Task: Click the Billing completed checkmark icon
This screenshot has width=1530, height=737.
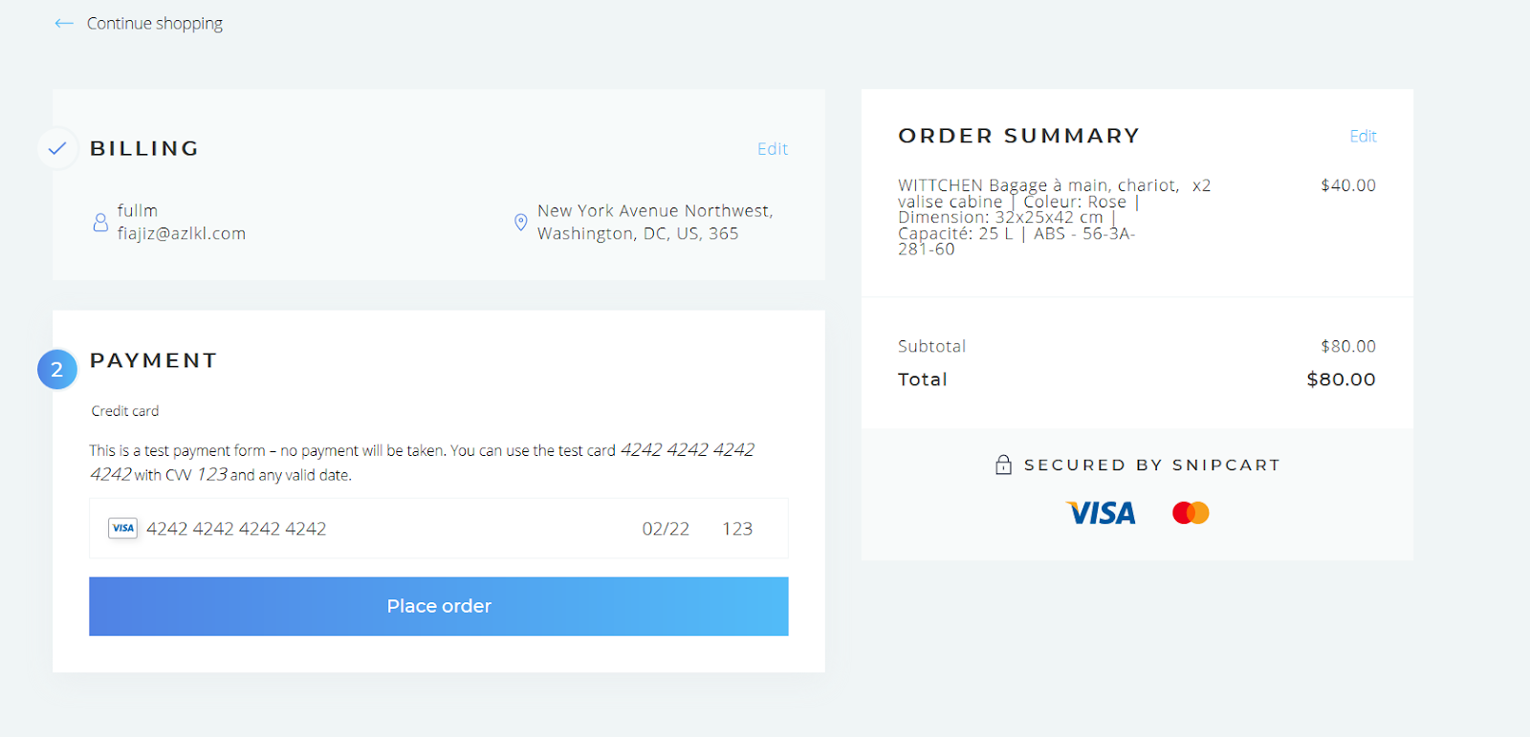Action: pyautogui.click(x=57, y=148)
